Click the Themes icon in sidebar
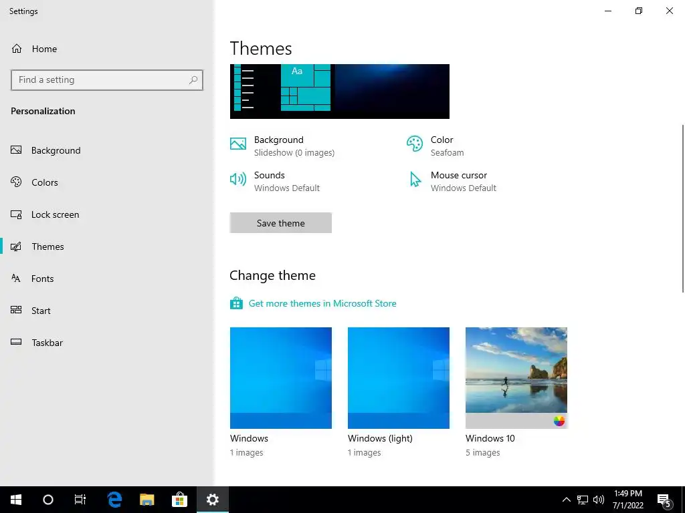685x513 pixels. (16, 246)
